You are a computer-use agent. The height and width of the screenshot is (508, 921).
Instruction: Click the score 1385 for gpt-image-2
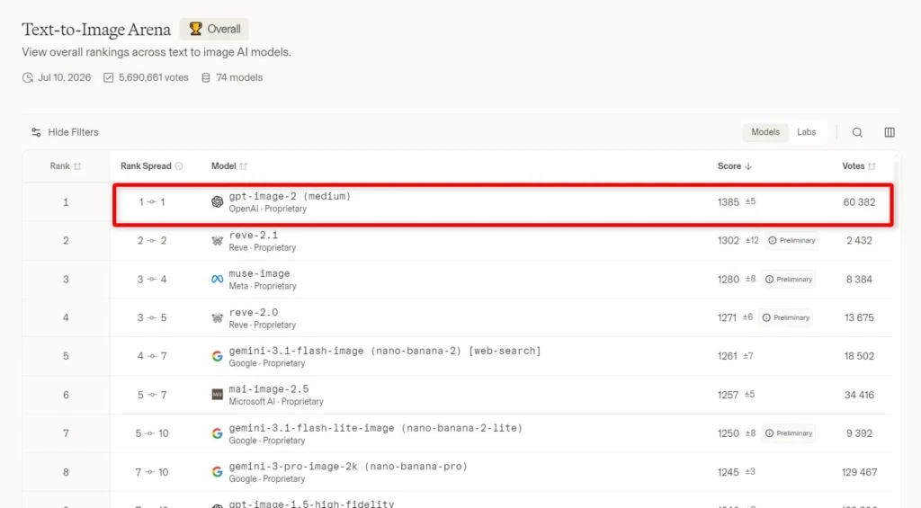pos(729,202)
